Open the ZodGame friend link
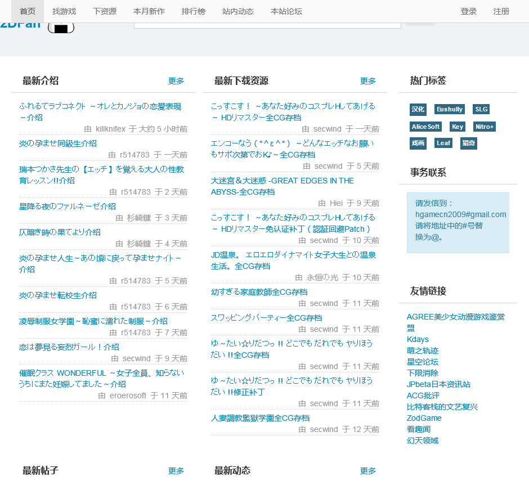 coord(424,418)
